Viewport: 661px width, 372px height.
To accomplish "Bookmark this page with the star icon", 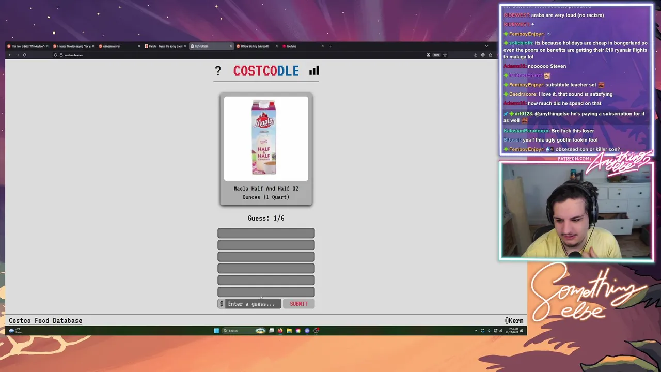I will pyautogui.click(x=445, y=55).
